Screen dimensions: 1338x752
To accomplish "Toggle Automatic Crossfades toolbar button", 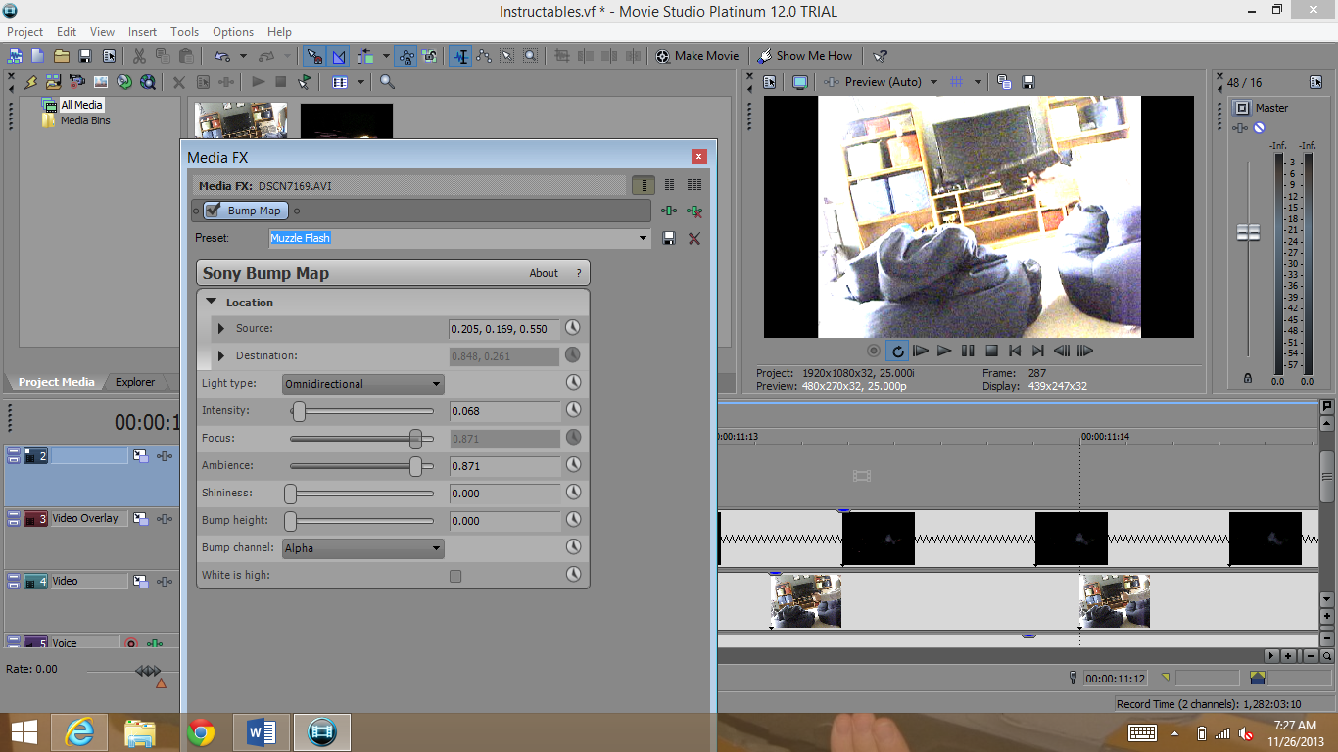I will pos(339,56).
